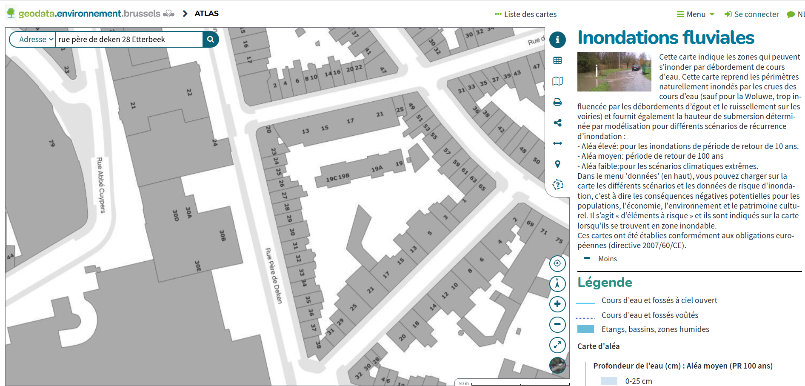
Task: Open Liste des cartes
Action: click(x=525, y=14)
